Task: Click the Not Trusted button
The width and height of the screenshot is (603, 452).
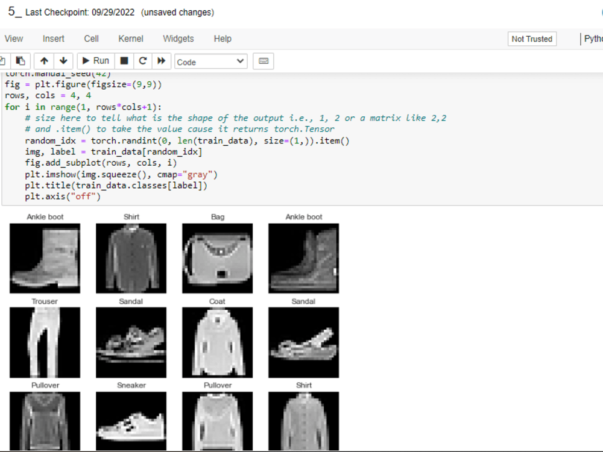Action: pos(532,39)
